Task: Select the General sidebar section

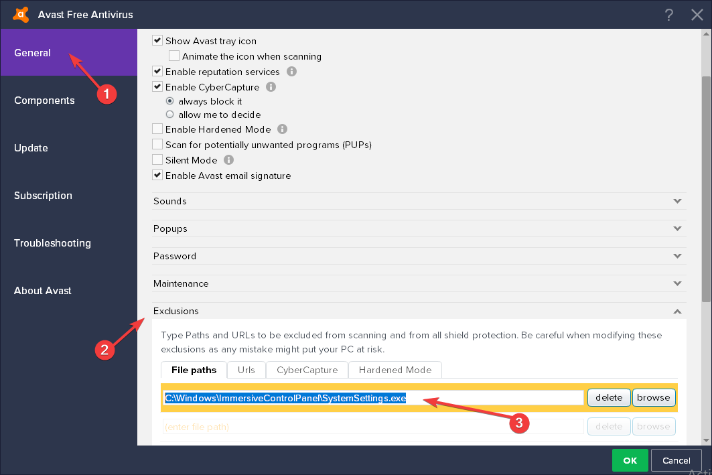Action: (x=32, y=52)
